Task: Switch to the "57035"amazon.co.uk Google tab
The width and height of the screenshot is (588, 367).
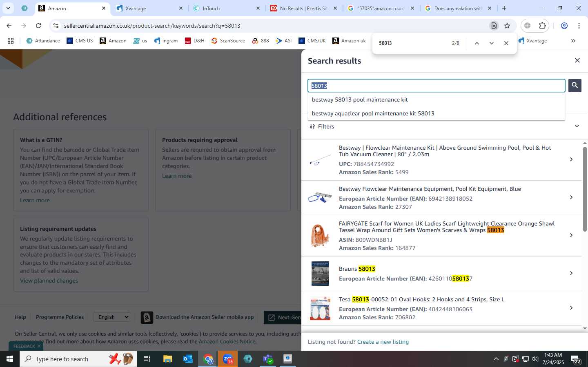Action: pos(380,8)
